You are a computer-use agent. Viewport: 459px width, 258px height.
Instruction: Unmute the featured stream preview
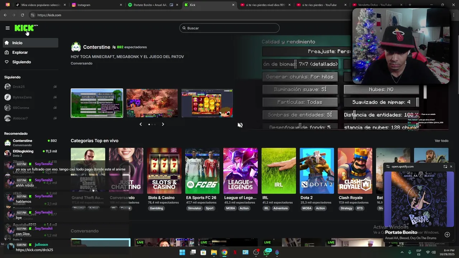point(240,125)
